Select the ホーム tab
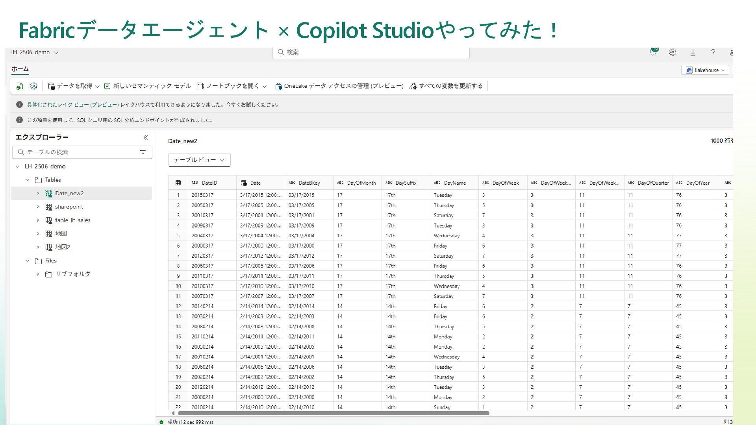This screenshot has width=756, height=425. tap(20, 69)
